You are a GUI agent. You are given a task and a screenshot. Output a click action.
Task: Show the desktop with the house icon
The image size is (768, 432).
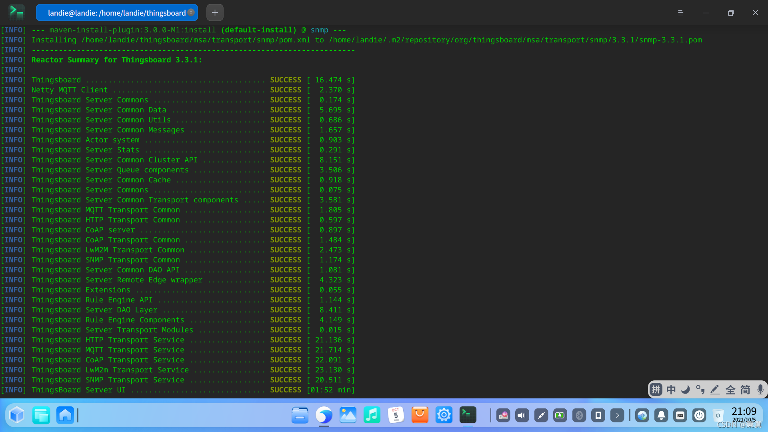coord(65,415)
